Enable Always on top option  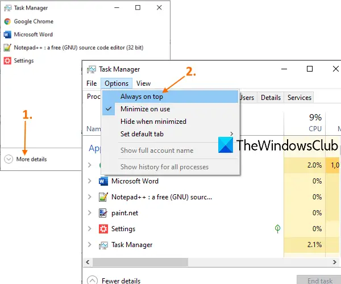point(170,97)
